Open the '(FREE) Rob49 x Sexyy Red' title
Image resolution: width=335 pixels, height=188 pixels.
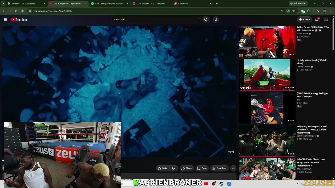[x=312, y=95]
